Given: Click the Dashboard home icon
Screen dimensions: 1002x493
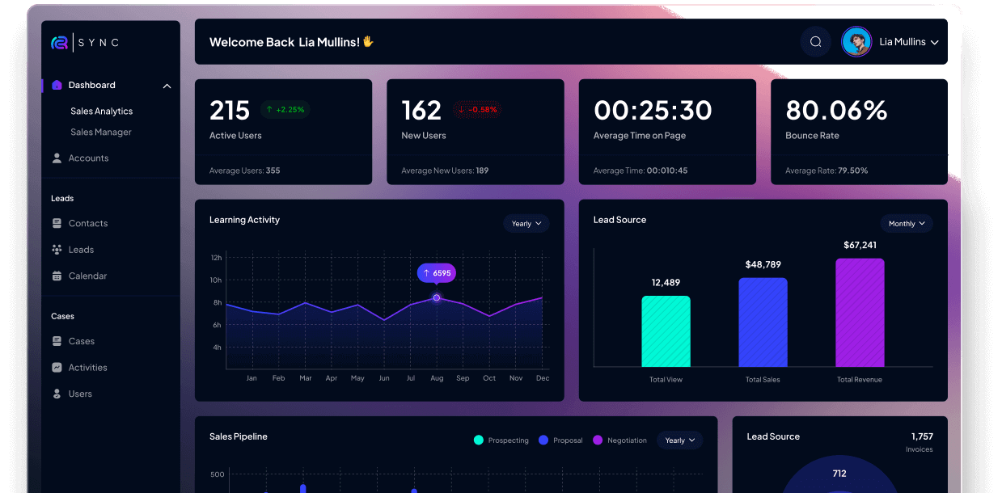Looking at the screenshot, I should click(x=57, y=85).
